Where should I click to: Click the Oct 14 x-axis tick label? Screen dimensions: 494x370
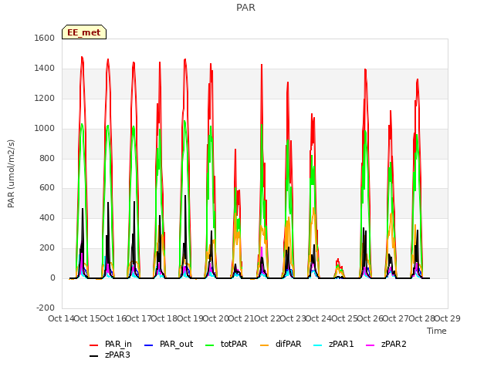pyautogui.click(x=61, y=318)
